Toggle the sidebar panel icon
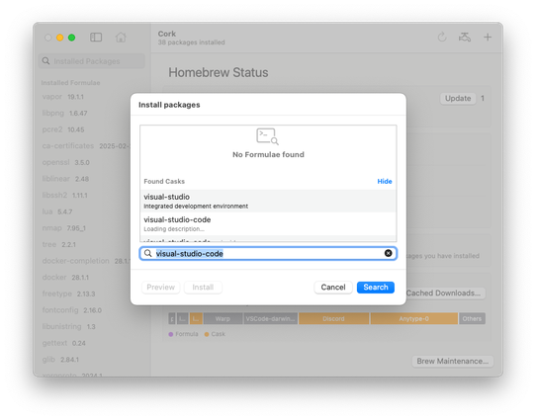This screenshot has height=420, width=536. 96,38
